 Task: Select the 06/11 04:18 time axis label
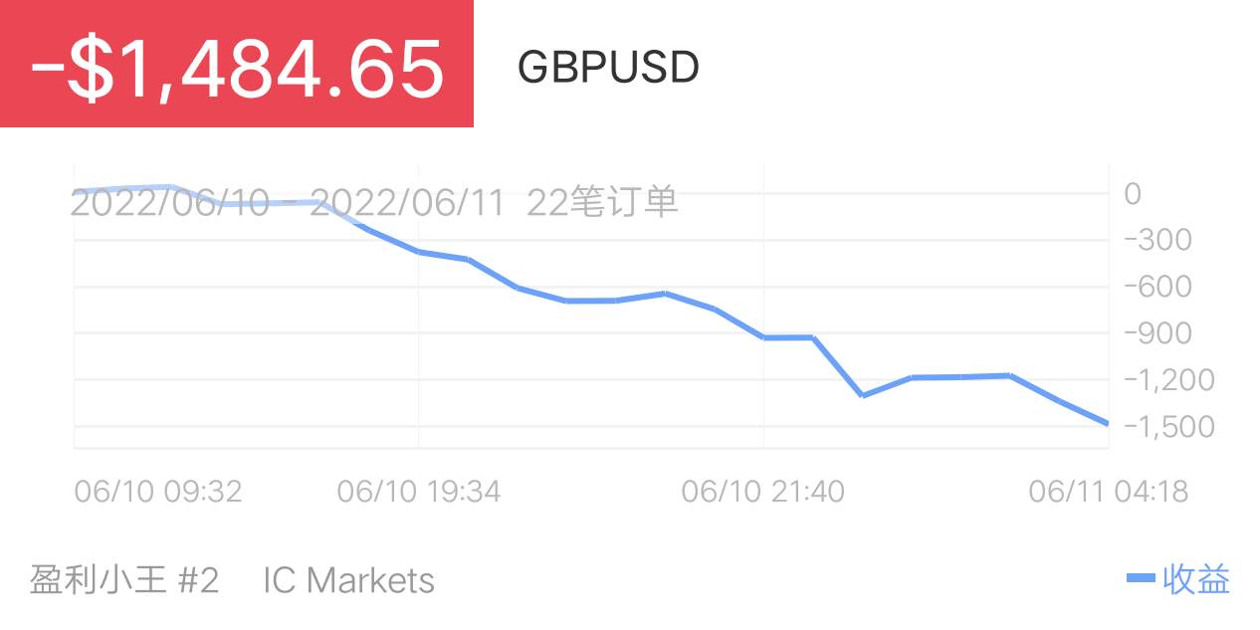pos(1109,491)
